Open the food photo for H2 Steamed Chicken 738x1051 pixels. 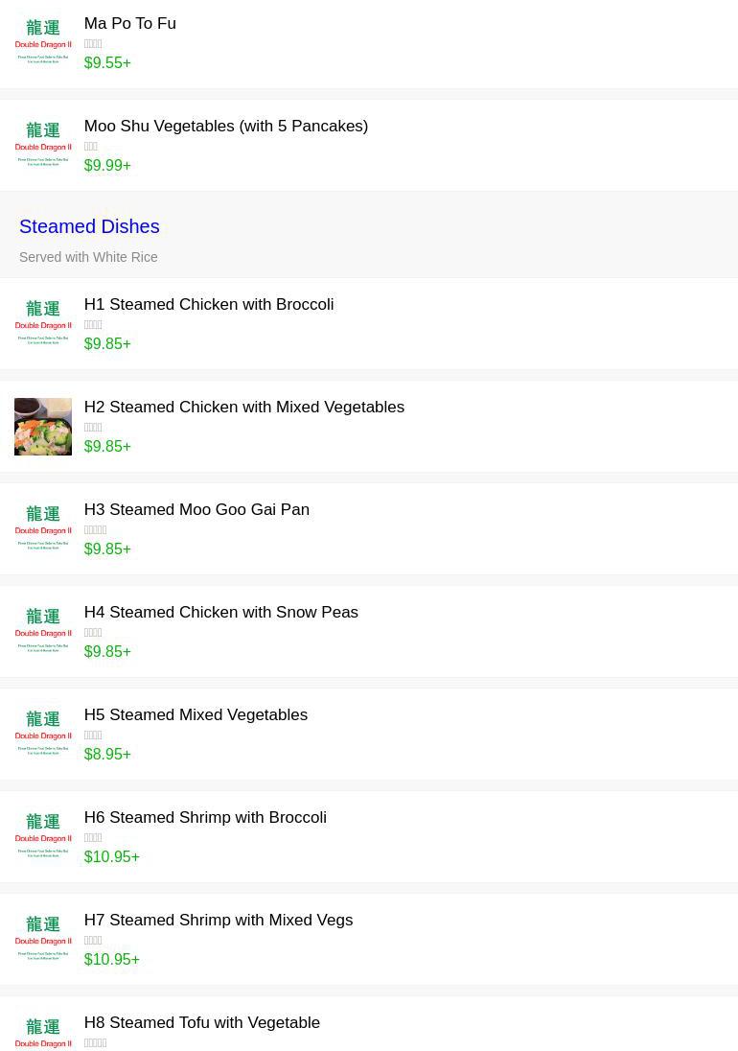tap(43, 426)
